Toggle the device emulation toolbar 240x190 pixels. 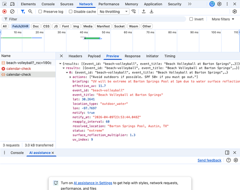tap(12, 4)
